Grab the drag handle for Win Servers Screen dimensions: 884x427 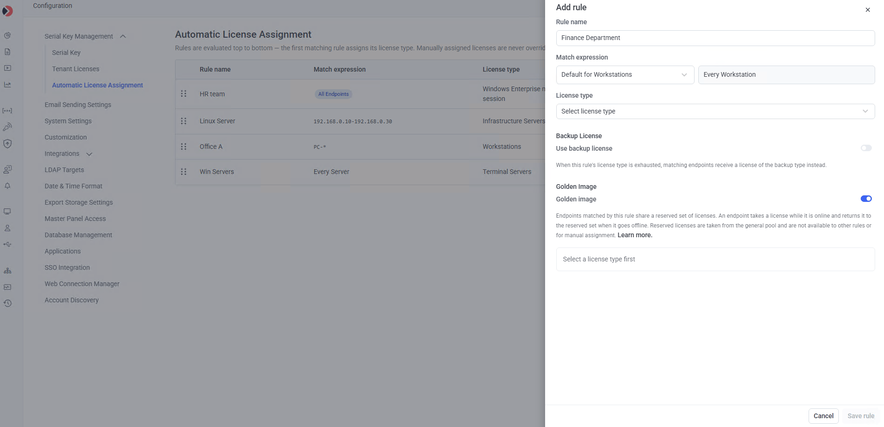(x=183, y=172)
